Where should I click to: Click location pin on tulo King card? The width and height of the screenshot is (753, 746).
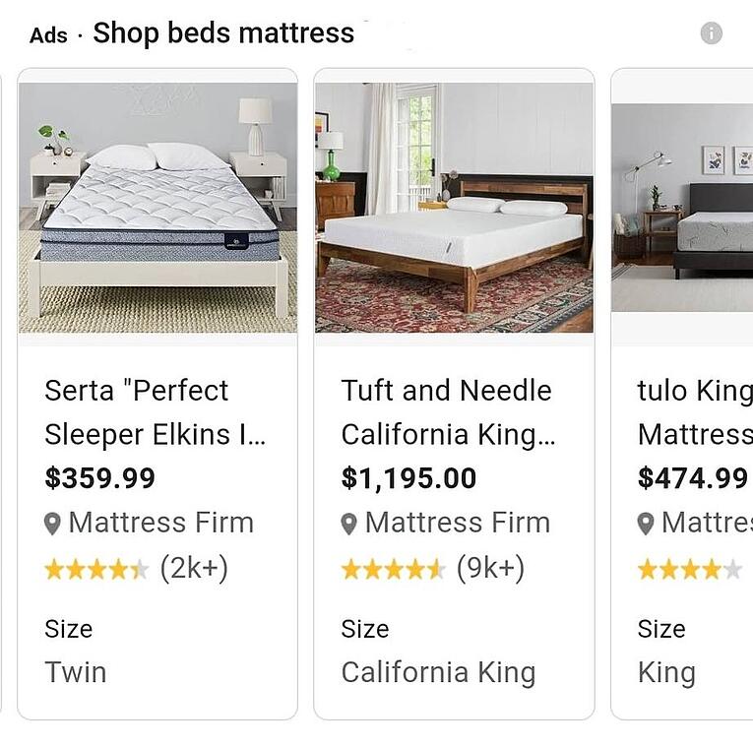646,524
